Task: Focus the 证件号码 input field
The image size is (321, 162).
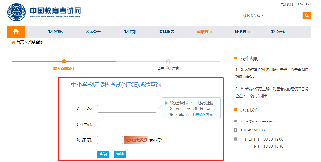Action: (x=127, y=124)
